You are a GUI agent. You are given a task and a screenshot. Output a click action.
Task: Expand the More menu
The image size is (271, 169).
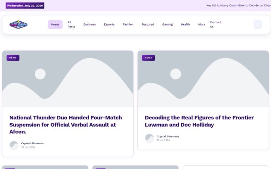[x=202, y=24]
